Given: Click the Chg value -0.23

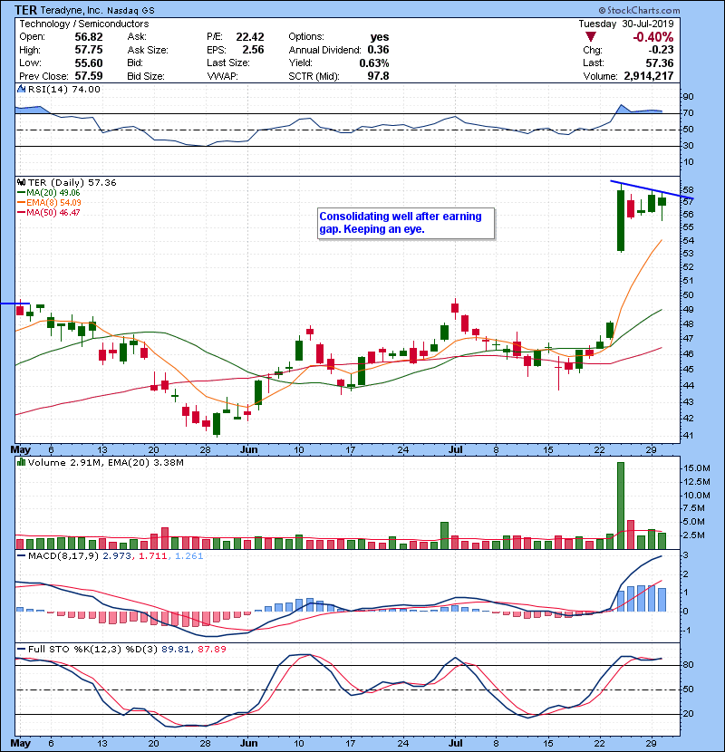Looking at the screenshot, I should click(x=661, y=50).
